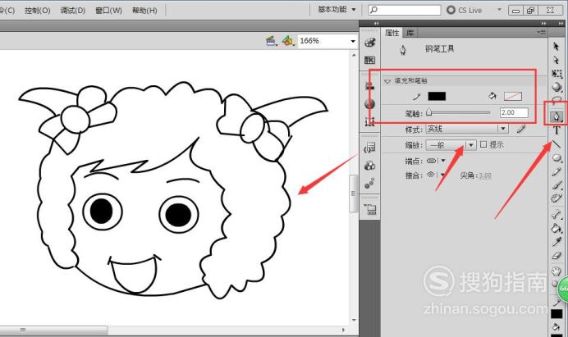Enable the 提示 hinting checkbox
This screenshot has width=568, height=337.
click(483, 144)
